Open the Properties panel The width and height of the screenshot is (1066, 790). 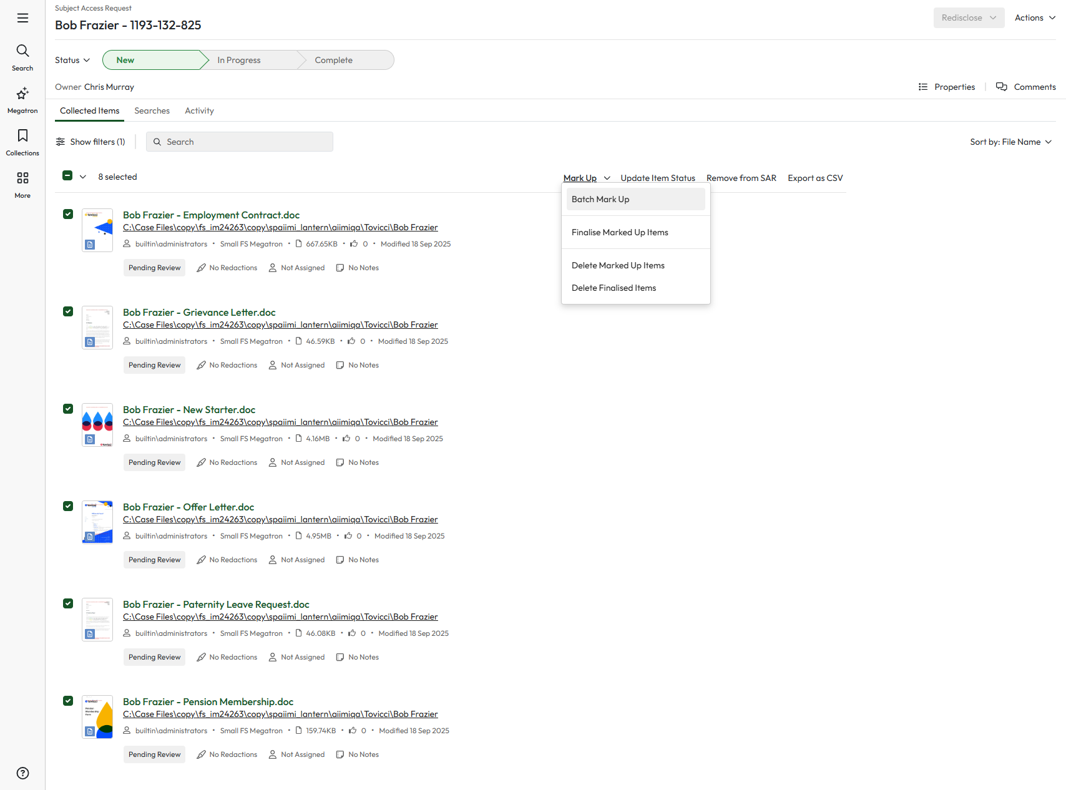[x=947, y=87]
